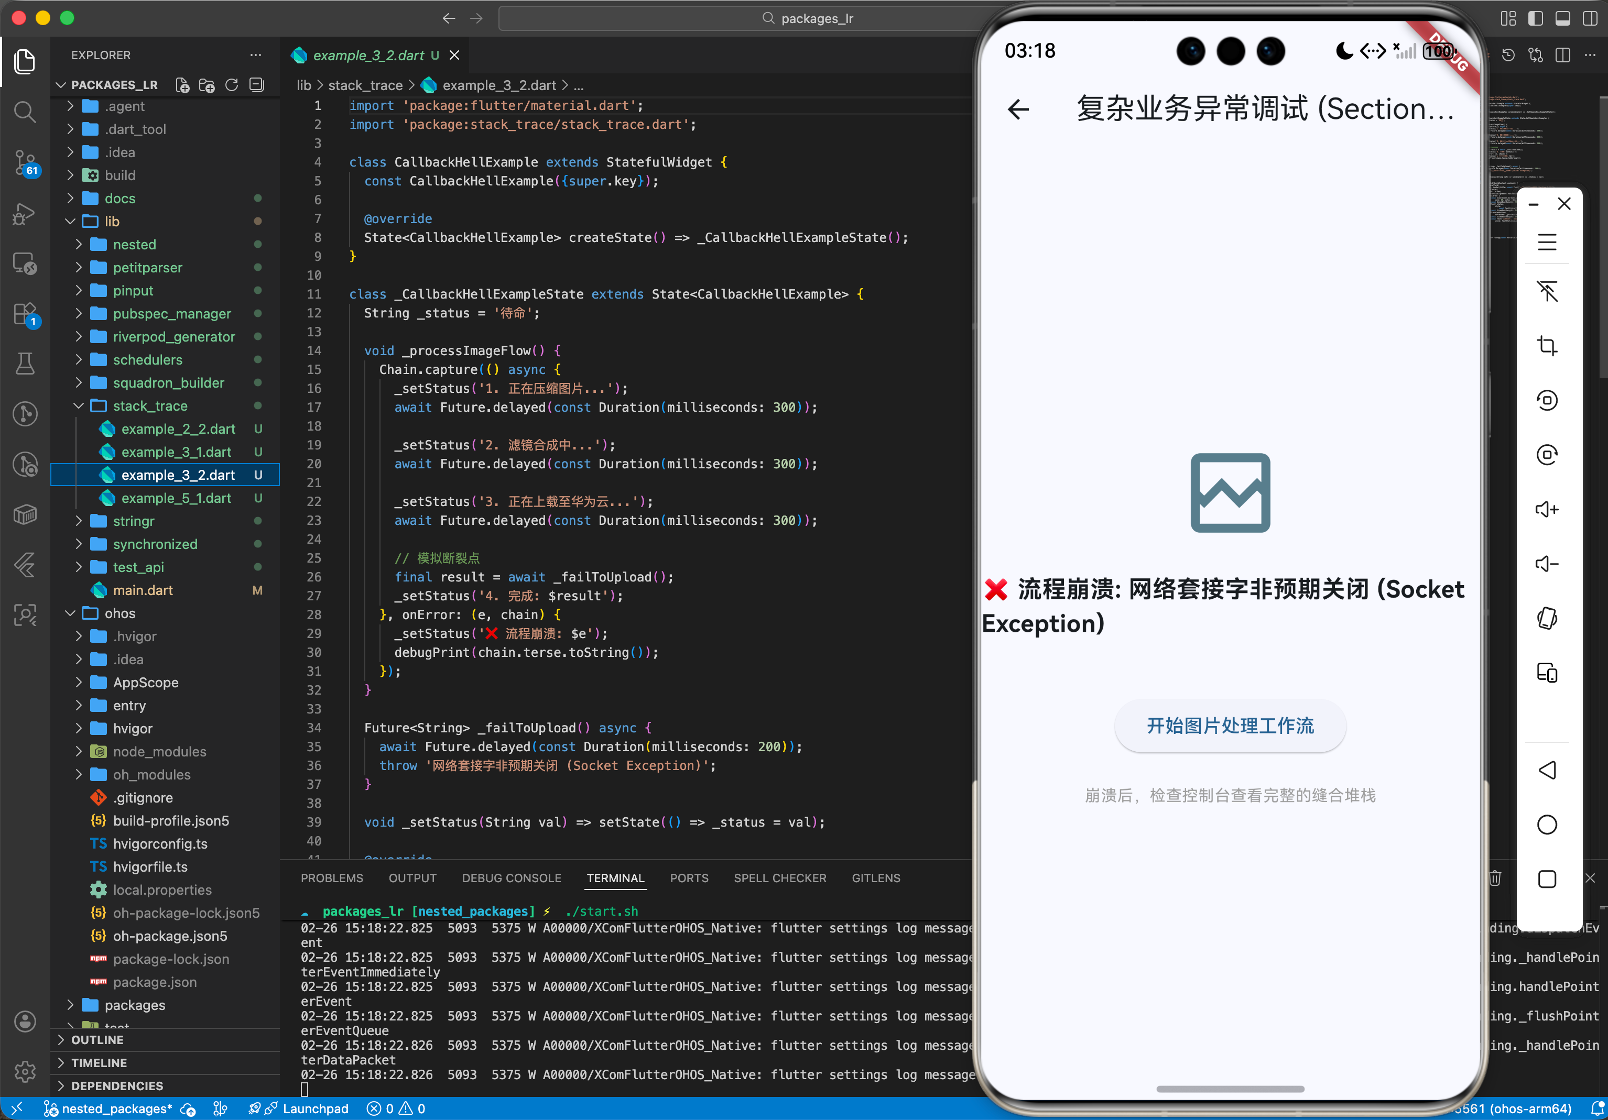The width and height of the screenshot is (1608, 1120).
Task: Open the Accounts menu in activity bar
Action: [25, 1022]
